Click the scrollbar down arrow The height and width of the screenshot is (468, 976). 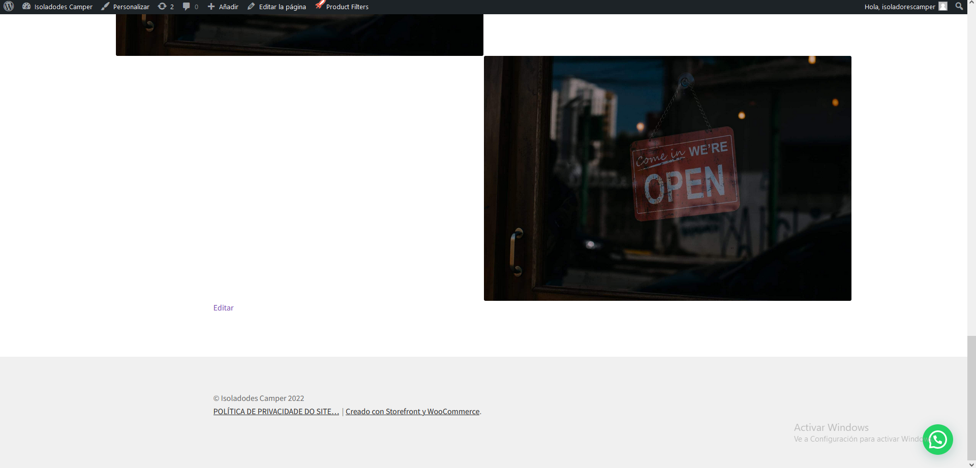[971, 464]
